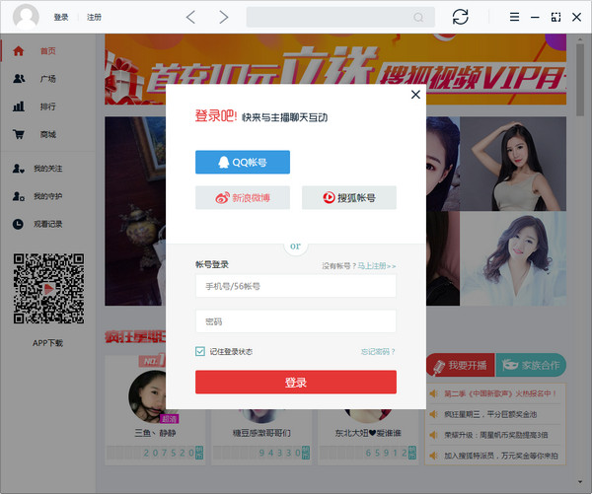Click the 我要开播 button
The width and height of the screenshot is (592, 494).
(x=460, y=365)
